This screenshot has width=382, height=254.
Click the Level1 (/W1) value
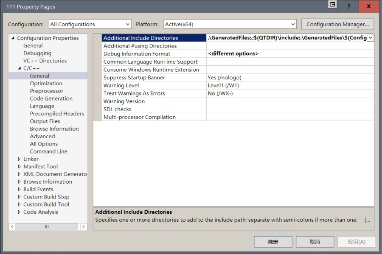pyautogui.click(x=223, y=85)
